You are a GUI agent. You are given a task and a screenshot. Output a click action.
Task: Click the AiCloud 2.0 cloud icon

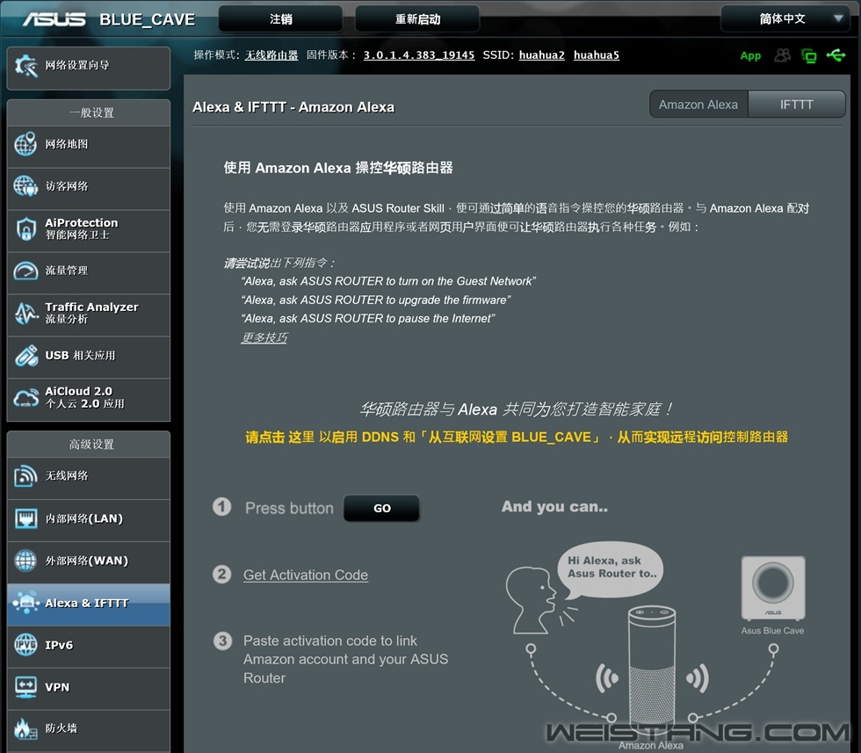pos(25,398)
